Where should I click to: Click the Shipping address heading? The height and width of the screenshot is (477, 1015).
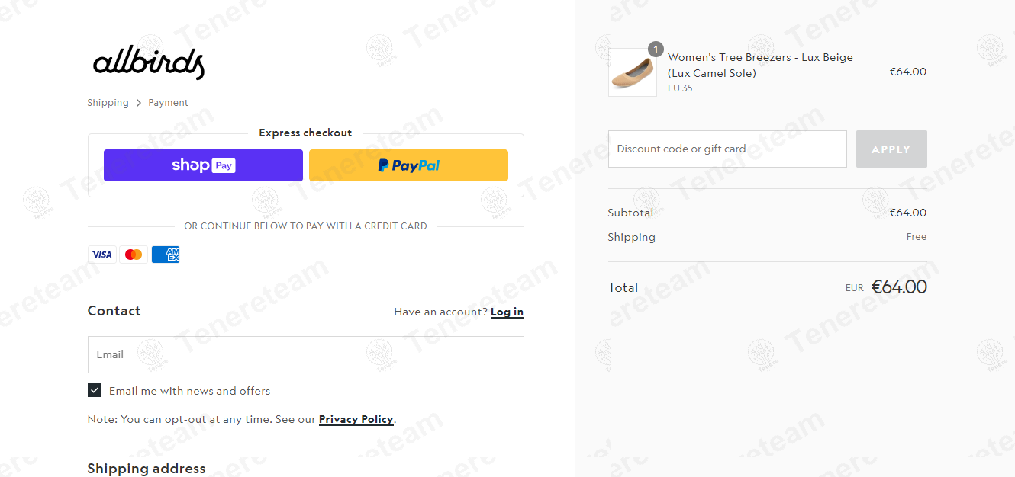(x=147, y=469)
